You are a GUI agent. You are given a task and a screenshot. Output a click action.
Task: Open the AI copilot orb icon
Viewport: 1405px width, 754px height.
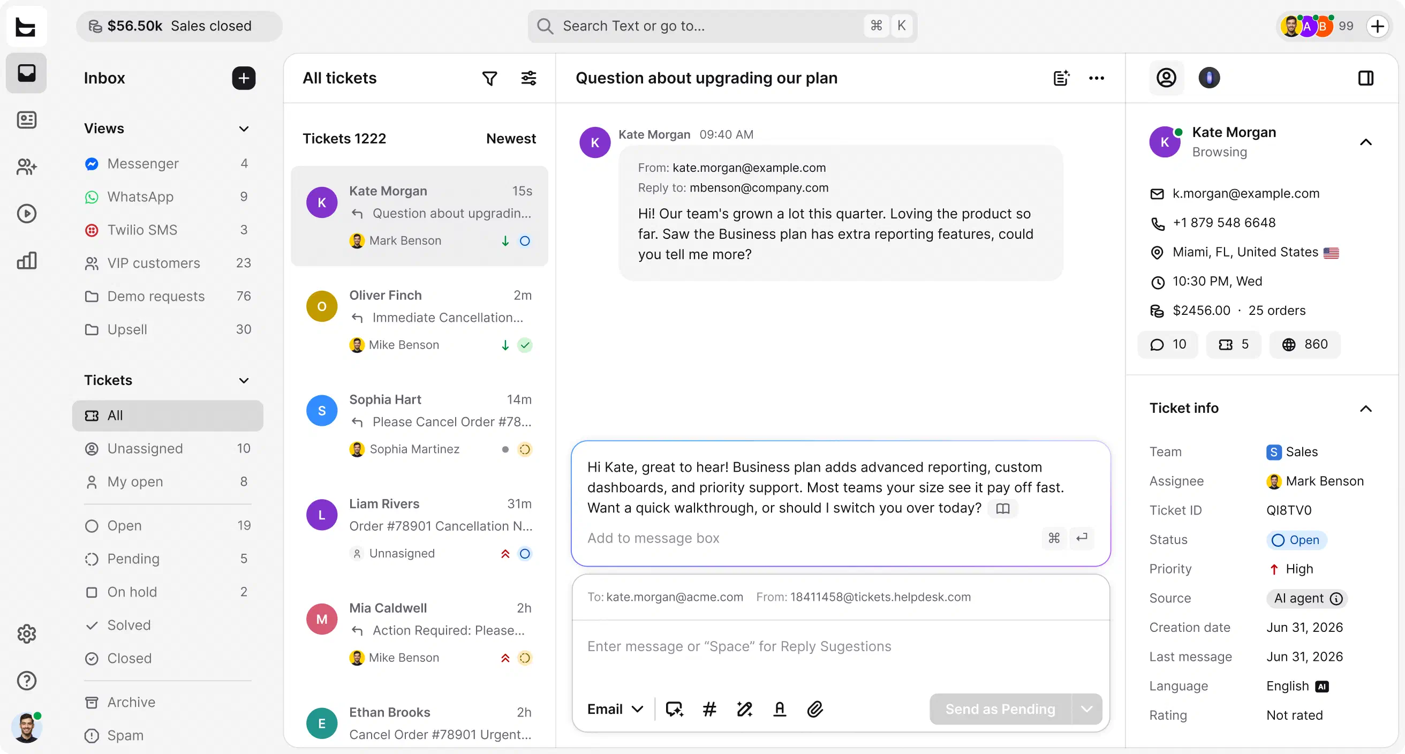coord(1208,78)
